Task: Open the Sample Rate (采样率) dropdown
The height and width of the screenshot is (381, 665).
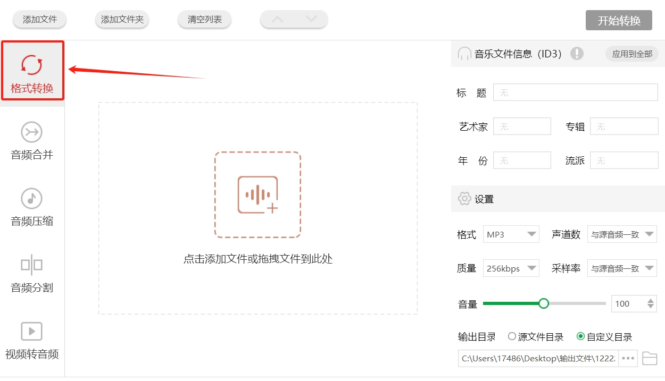Action: pyautogui.click(x=622, y=268)
